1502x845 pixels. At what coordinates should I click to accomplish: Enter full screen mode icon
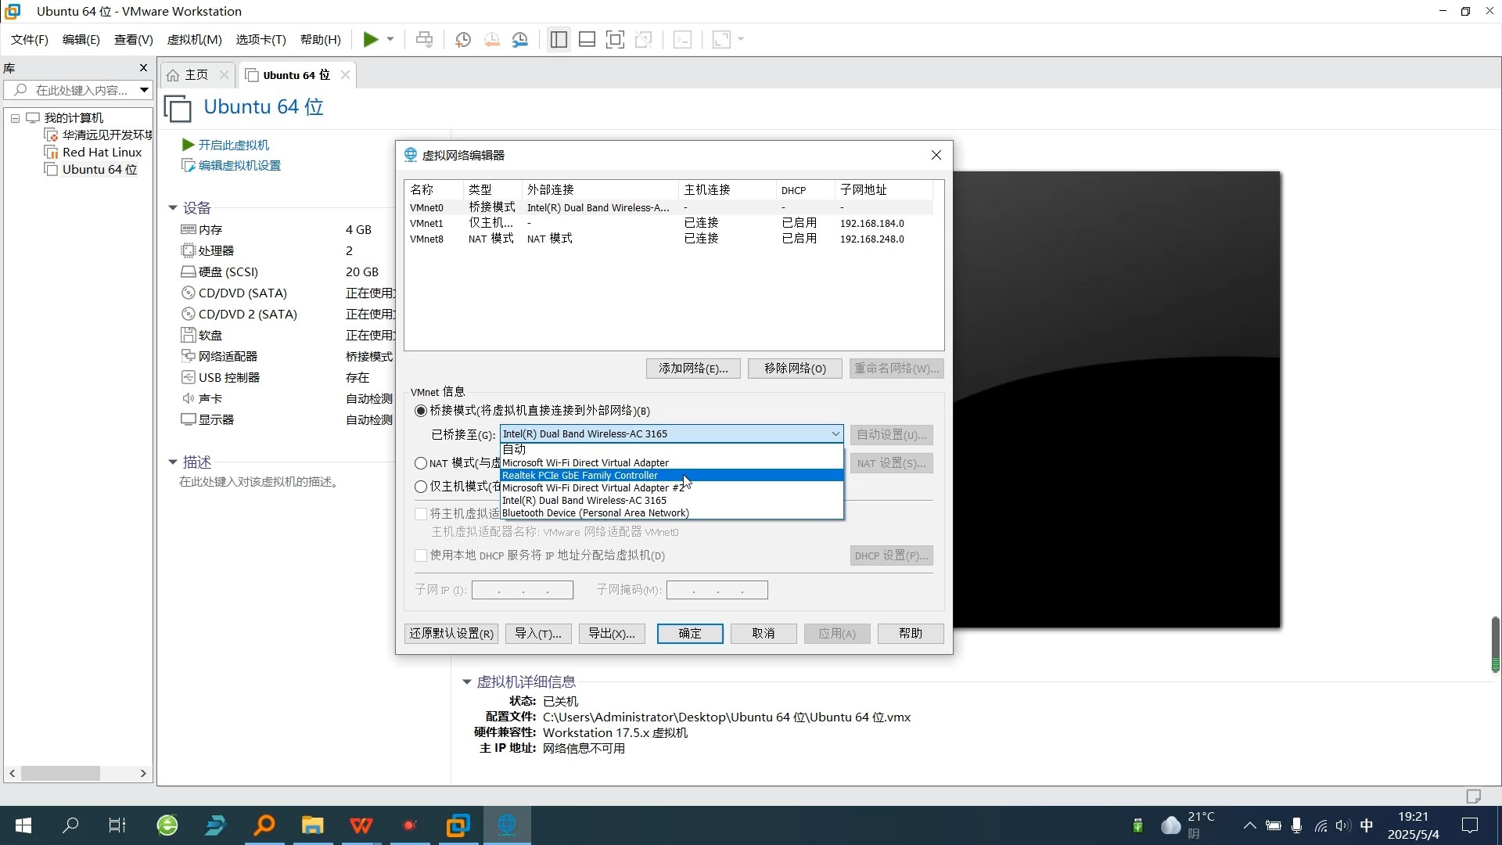tap(615, 39)
